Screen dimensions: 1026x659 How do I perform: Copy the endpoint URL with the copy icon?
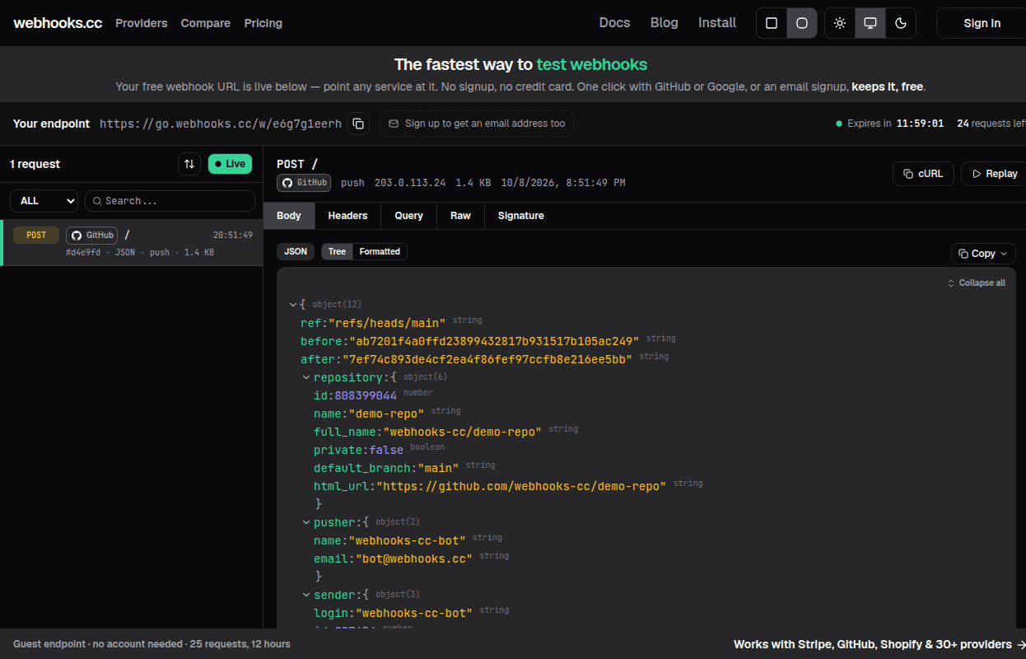tap(358, 124)
